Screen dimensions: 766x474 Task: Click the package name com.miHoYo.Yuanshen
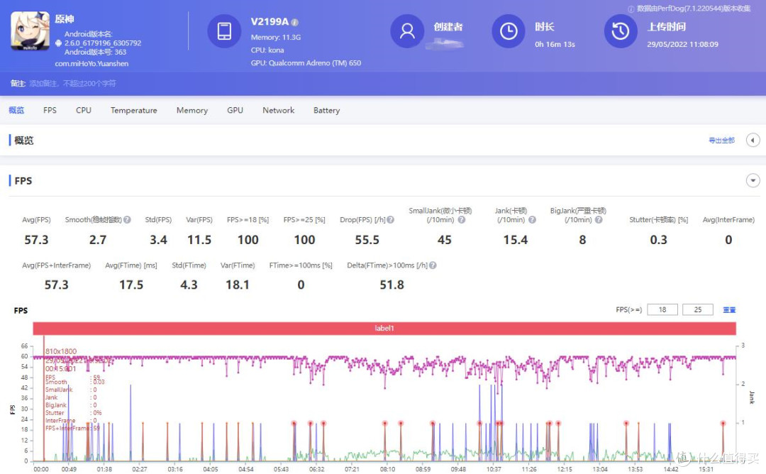pyautogui.click(x=91, y=64)
